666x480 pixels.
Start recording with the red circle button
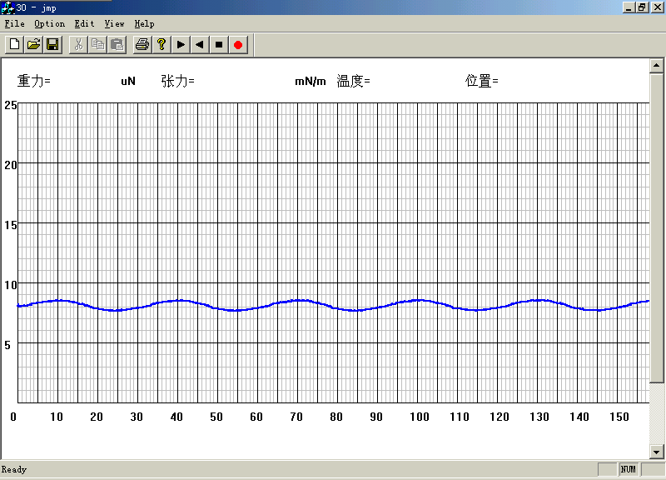pos(238,44)
